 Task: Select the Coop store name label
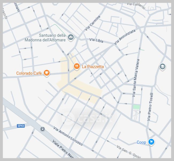pyautogui.click(x=141, y=142)
